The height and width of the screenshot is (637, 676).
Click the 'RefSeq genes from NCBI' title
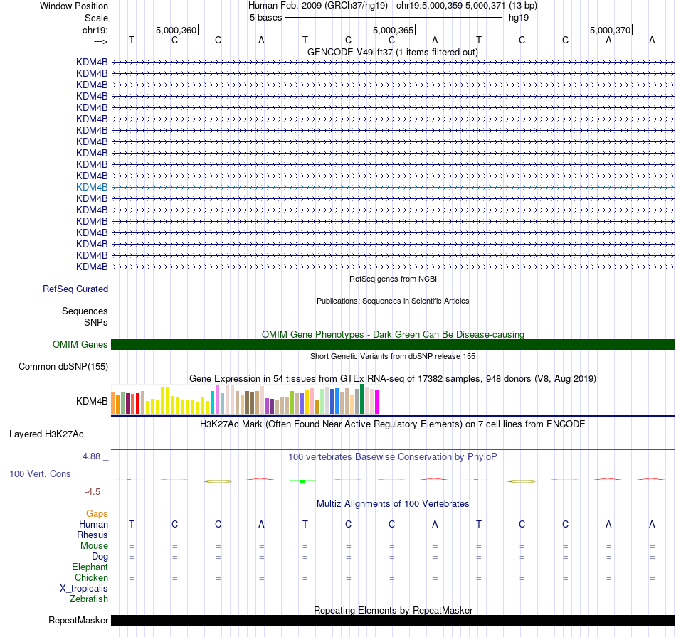[393, 279]
